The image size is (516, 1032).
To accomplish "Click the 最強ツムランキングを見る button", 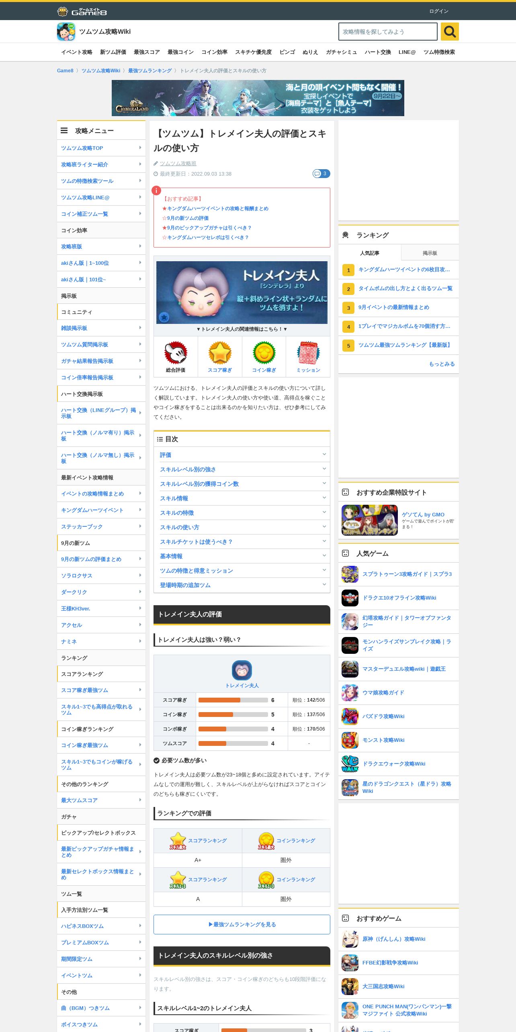I will (242, 924).
